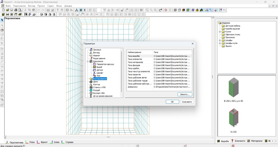Select the H-250 cabinet thumbnail
Viewport: 278px width, 147px height.
pyautogui.click(x=234, y=121)
